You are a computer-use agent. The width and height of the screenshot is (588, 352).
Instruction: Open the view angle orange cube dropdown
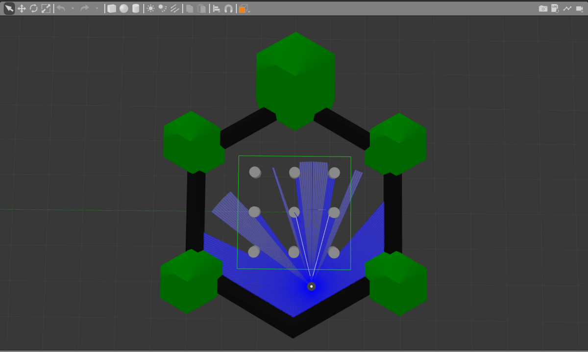coord(244,8)
